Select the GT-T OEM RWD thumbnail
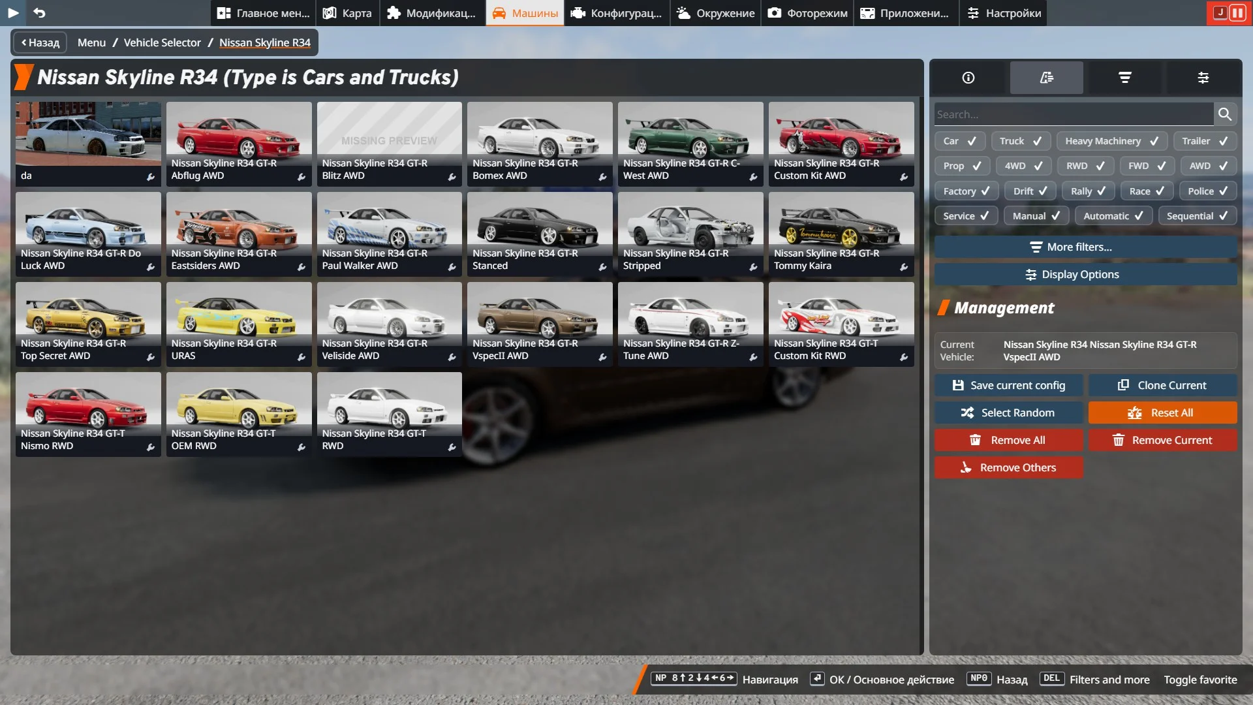The height and width of the screenshot is (705, 1253). (x=239, y=415)
